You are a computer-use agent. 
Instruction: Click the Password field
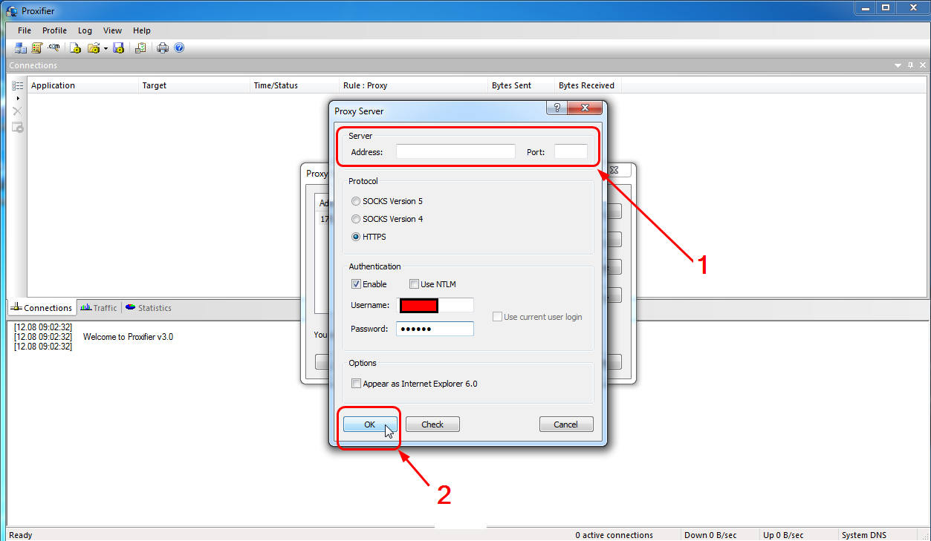coord(435,329)
